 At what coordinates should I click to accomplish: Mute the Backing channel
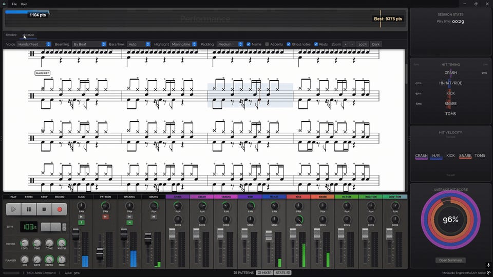tap(129, 216)
